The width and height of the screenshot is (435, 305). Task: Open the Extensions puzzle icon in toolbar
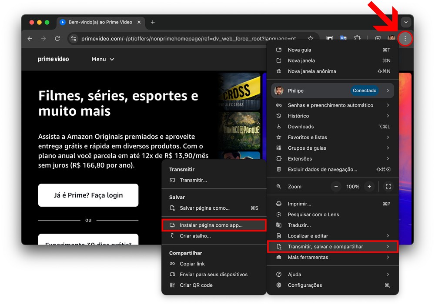coord(357,38)
